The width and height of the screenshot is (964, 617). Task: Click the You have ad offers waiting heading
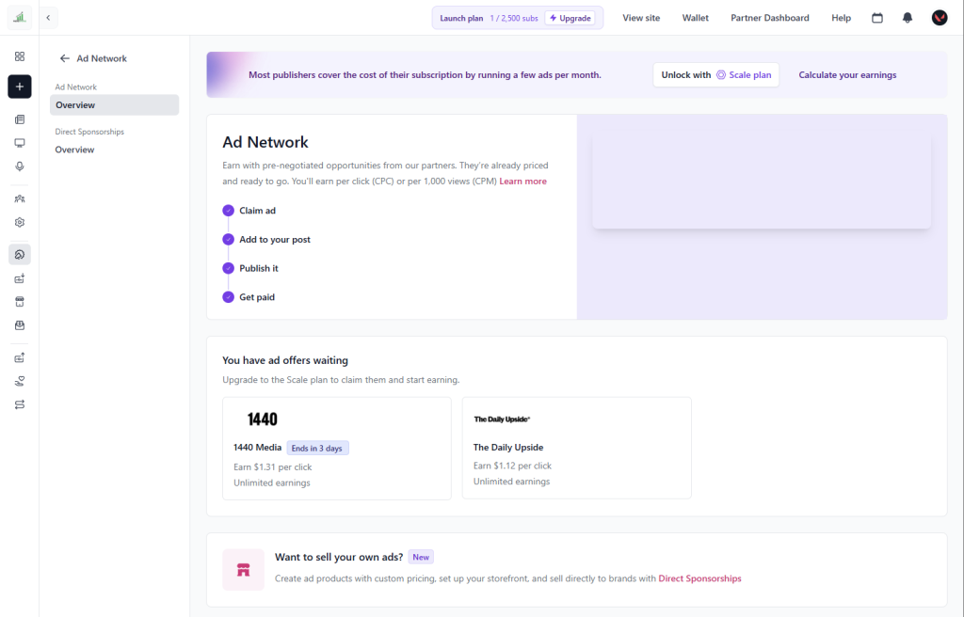coord(285,361)
